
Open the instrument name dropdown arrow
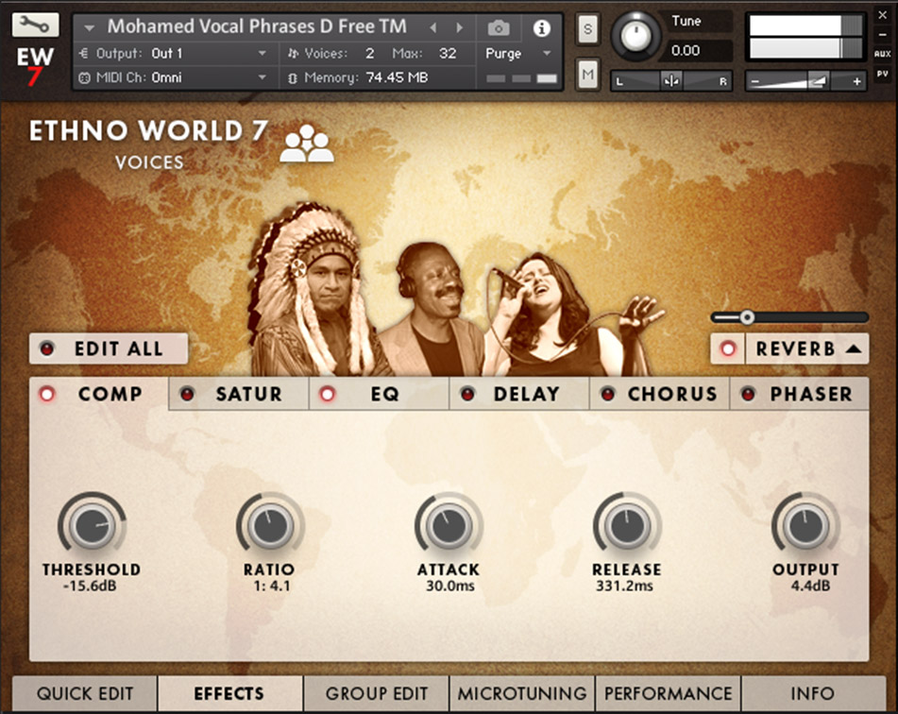[89, 27]
